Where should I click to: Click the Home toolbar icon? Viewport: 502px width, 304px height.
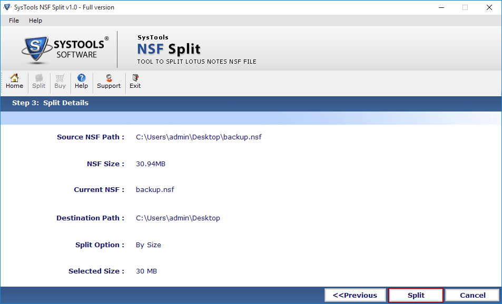click(14, 82)
